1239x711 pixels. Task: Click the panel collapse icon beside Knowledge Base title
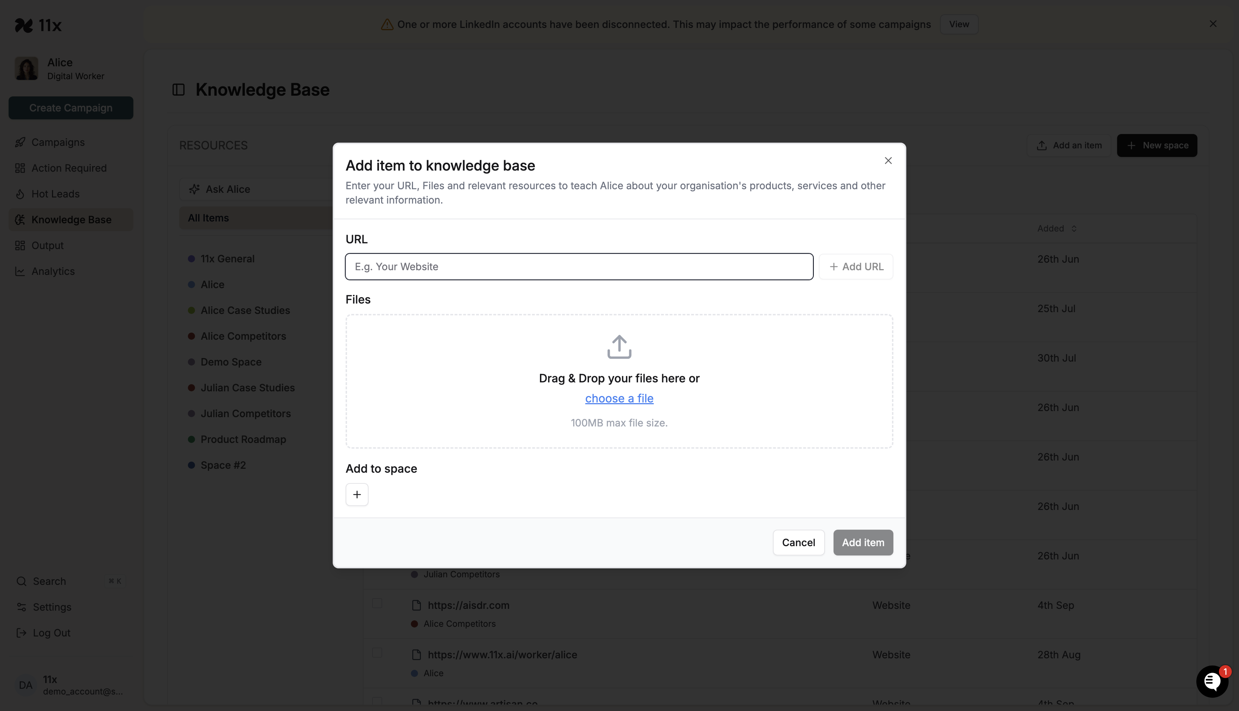178,89
